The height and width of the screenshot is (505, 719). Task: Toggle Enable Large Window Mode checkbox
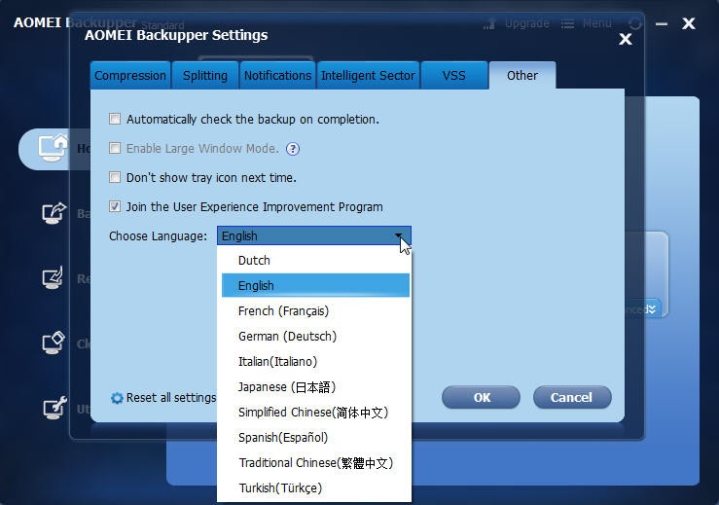tap(115, 148)
